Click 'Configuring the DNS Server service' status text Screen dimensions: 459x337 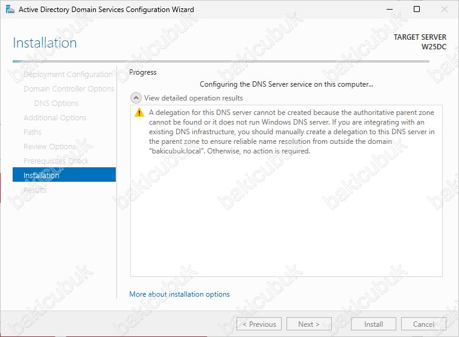click(286, 84)
